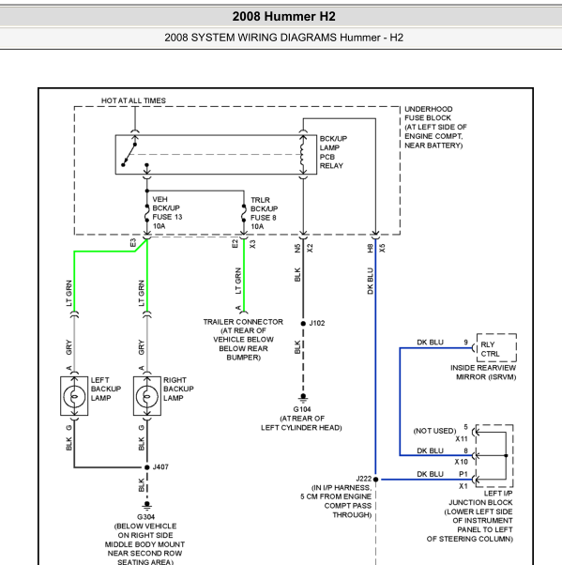Click the "E3" connector pin label

[133, 243]
